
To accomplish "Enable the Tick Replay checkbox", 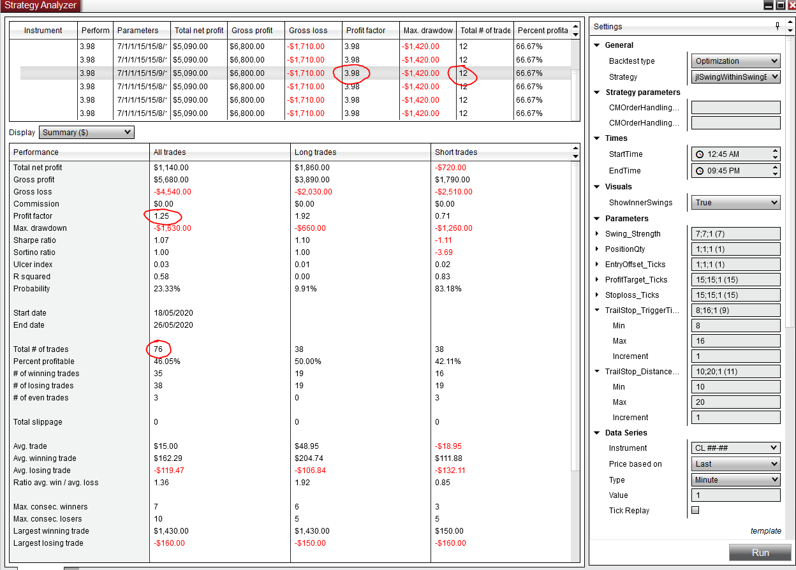I will click(695, 509).
